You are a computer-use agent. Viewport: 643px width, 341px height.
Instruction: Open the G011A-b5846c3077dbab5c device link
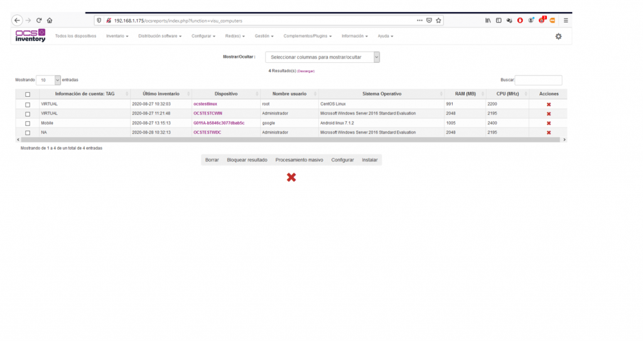click(219, 123)
